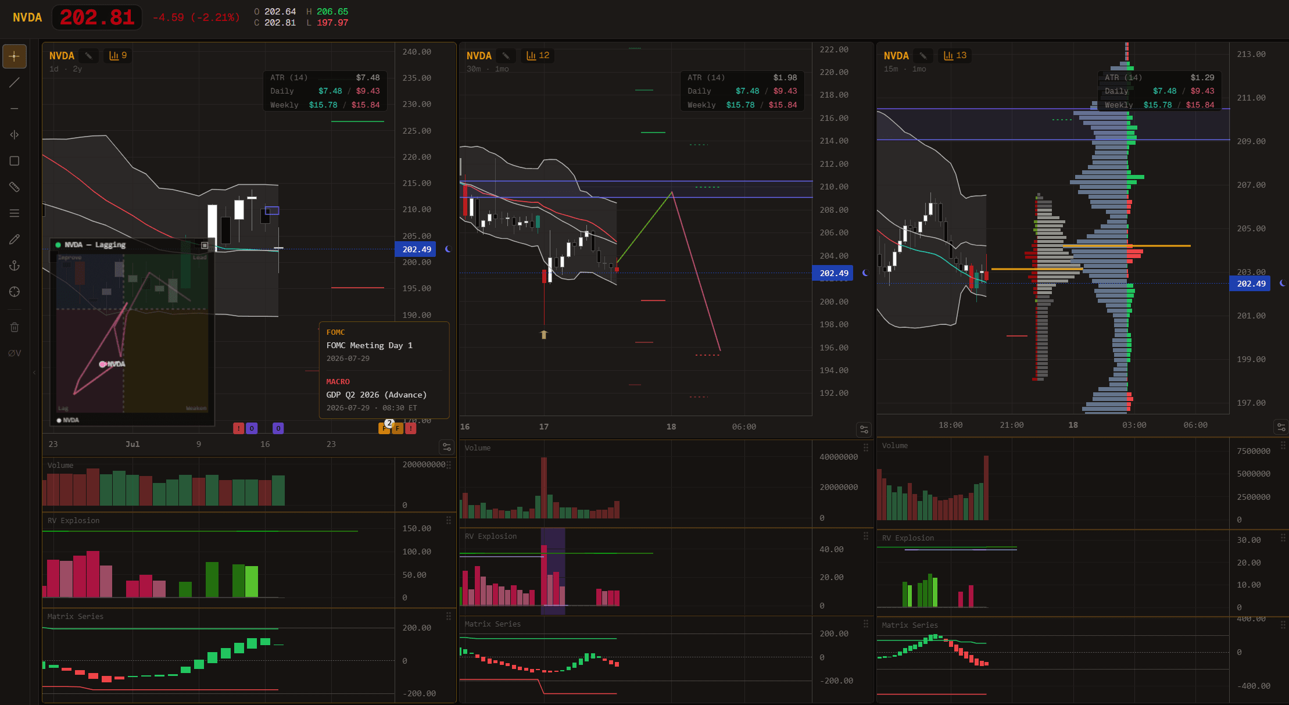
Task: Click the ØV tool in the sidebar
Action: (15, 353)
